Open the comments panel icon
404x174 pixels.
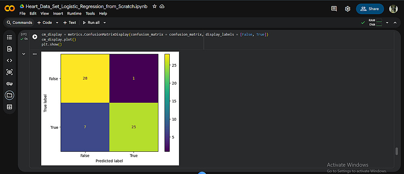(x=334, y=8)
